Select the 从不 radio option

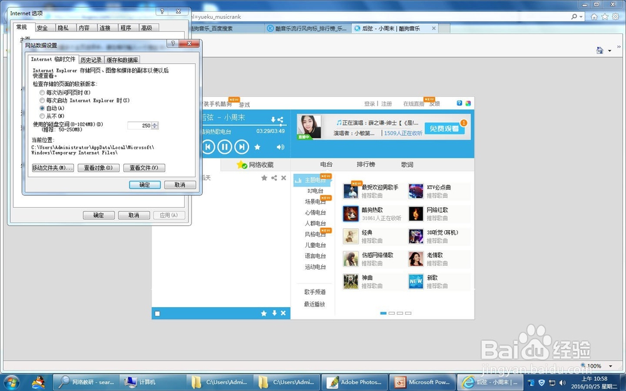click(x=42, y=116)
